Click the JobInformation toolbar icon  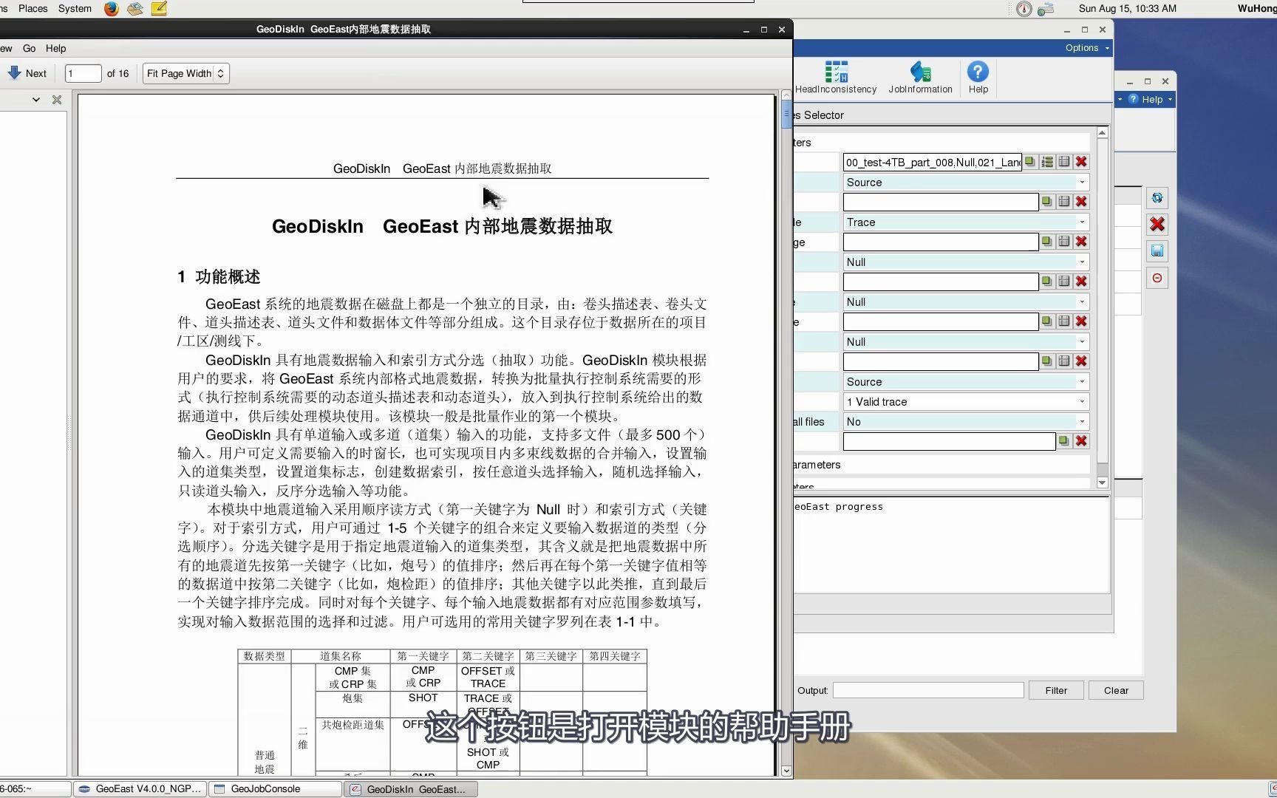[x=920, y=78]
